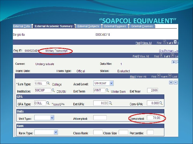Image resolution: width=193 pixels, height=144 pixels.
Task: Click the top View All link
Action: pyautogui.click(x=147, y=43)
